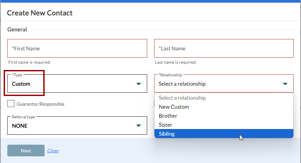Choose the 'Select a relationship' placeholder option
Image resolution: width=301 pixels, height=163 pixels.
(x=182, y=98)
